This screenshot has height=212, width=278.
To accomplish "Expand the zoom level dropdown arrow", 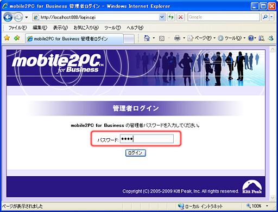I will pyautogui.click(x=267, y=206).
